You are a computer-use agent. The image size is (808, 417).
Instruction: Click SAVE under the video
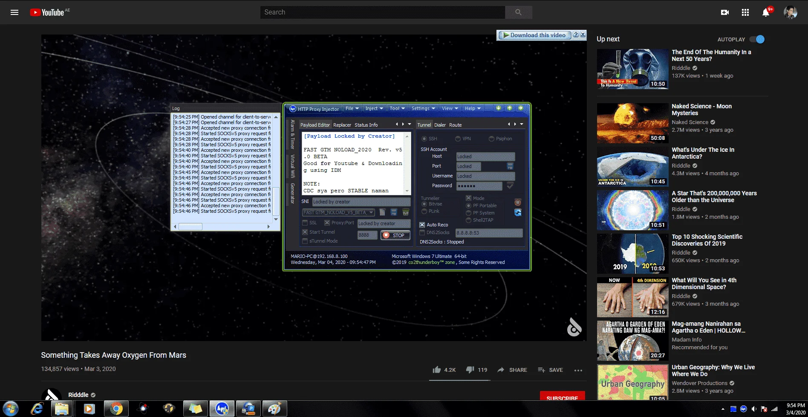point(550,370)
